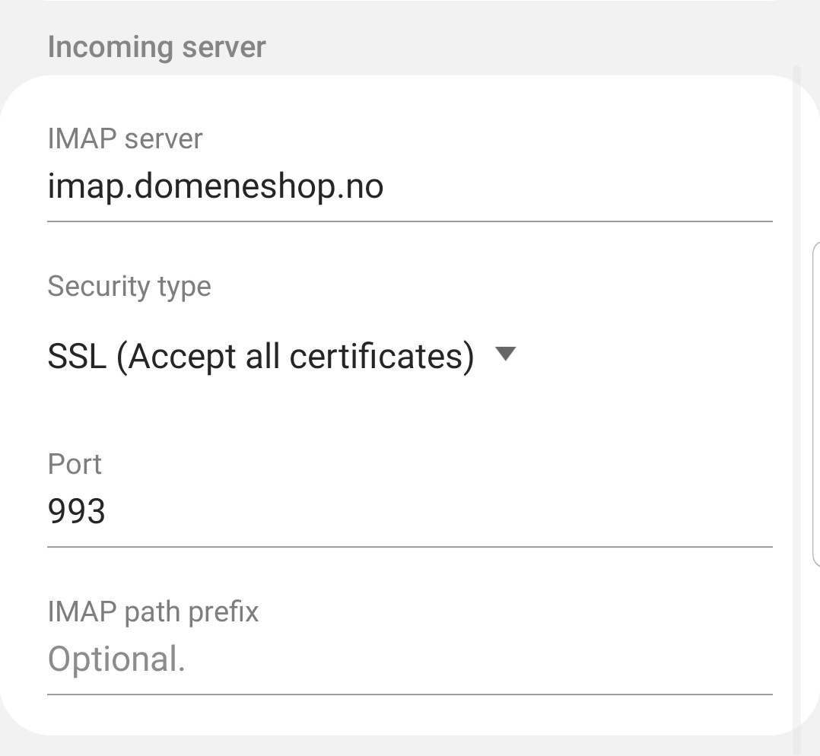Edit the Port field showing 993
This screenshot has width=820, height=756.
click(409, 511)
